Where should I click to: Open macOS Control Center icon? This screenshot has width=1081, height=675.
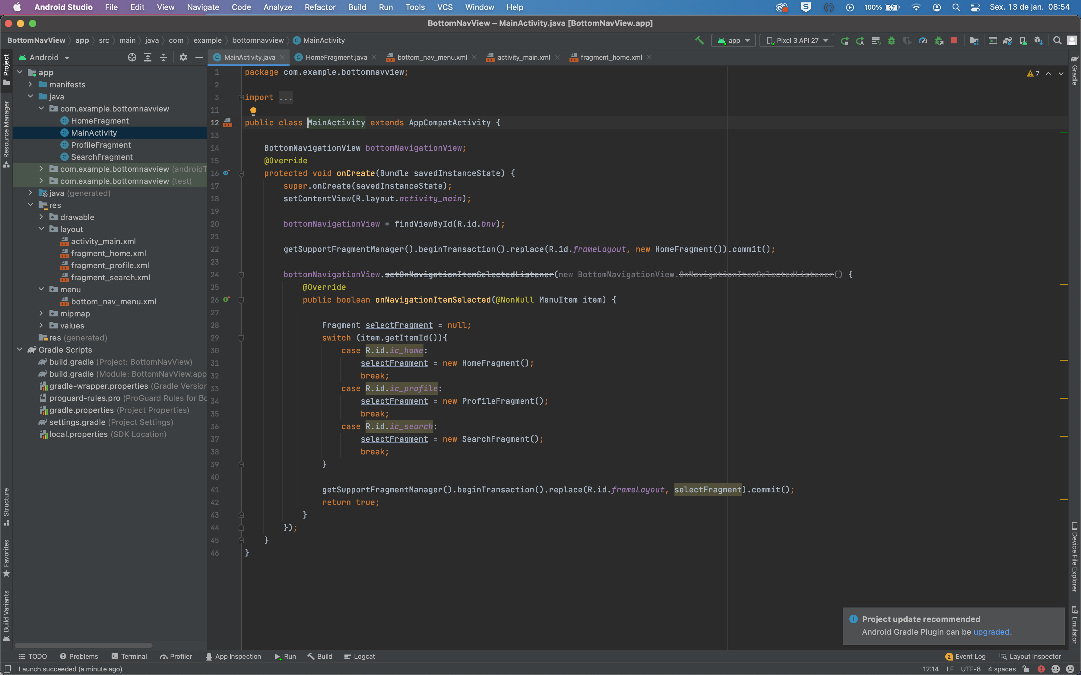(x=975, y=7)
